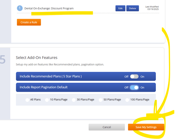Click the rule number 1 circle badge

coord(20,8)
